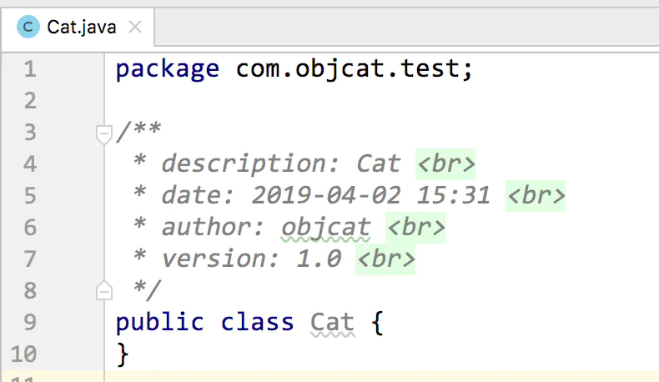Click the highlighted <br> tag on description line

coord(445,164)
